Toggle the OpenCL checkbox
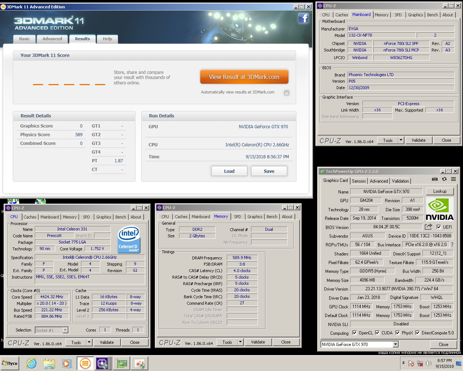Viewport: 463px width, 371px height. [x=354, y=333]
